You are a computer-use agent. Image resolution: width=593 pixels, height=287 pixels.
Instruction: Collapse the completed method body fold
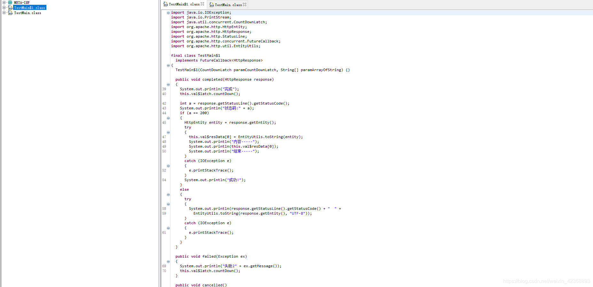pyautogui.click(x=168, y=85)
